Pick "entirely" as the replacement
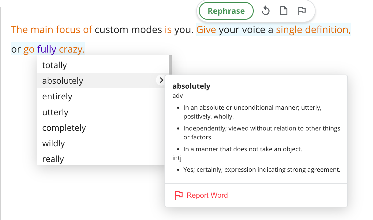This screenshot has height=220, width=373. coord(57,96)
